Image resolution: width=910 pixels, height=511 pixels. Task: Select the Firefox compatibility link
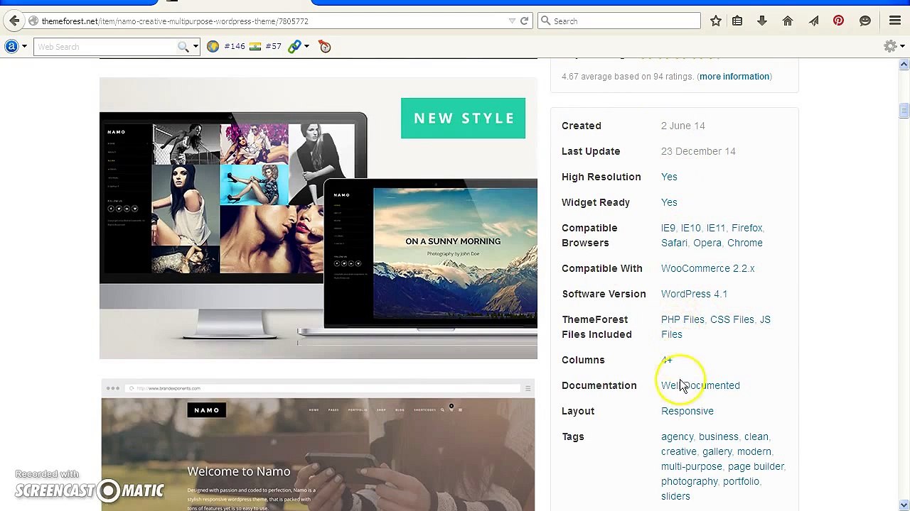coord(746,228)
